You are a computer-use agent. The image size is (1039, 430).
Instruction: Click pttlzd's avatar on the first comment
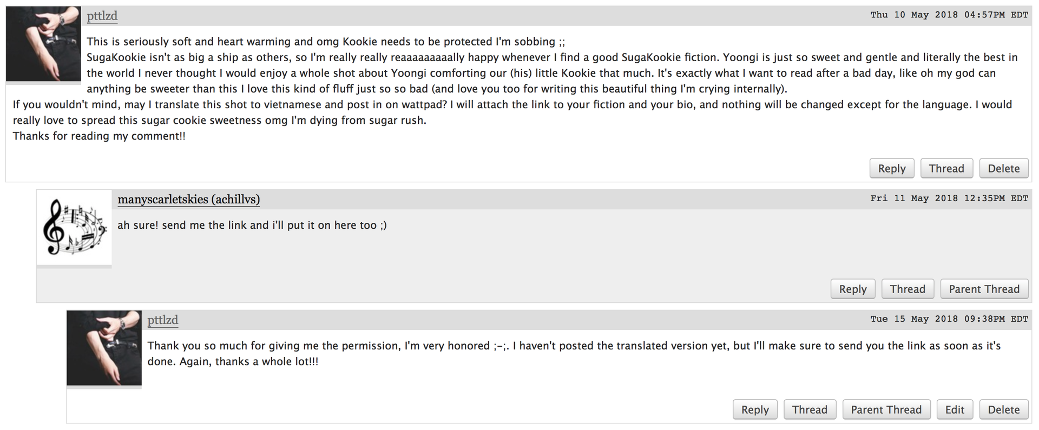[x=43, y=44]
